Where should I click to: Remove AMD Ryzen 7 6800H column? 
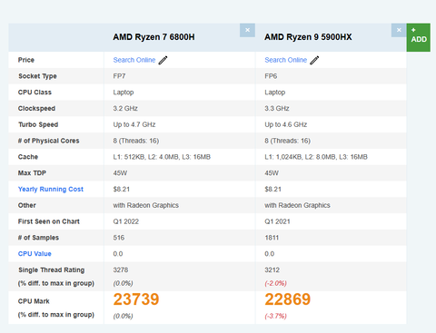(247, 30)
